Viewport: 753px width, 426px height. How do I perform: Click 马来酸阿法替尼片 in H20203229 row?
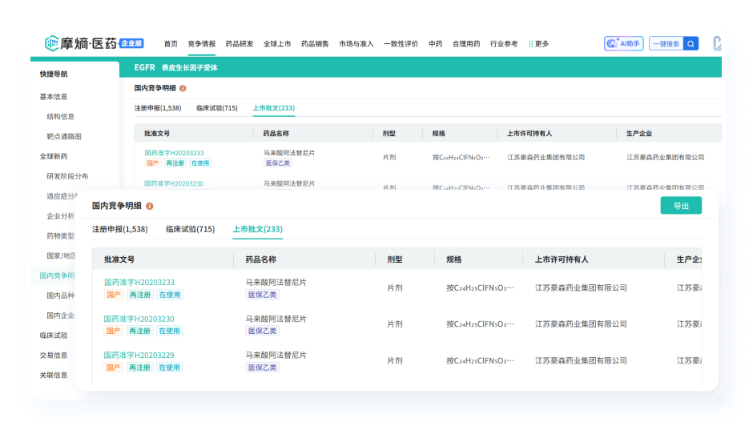click(276, 355)
